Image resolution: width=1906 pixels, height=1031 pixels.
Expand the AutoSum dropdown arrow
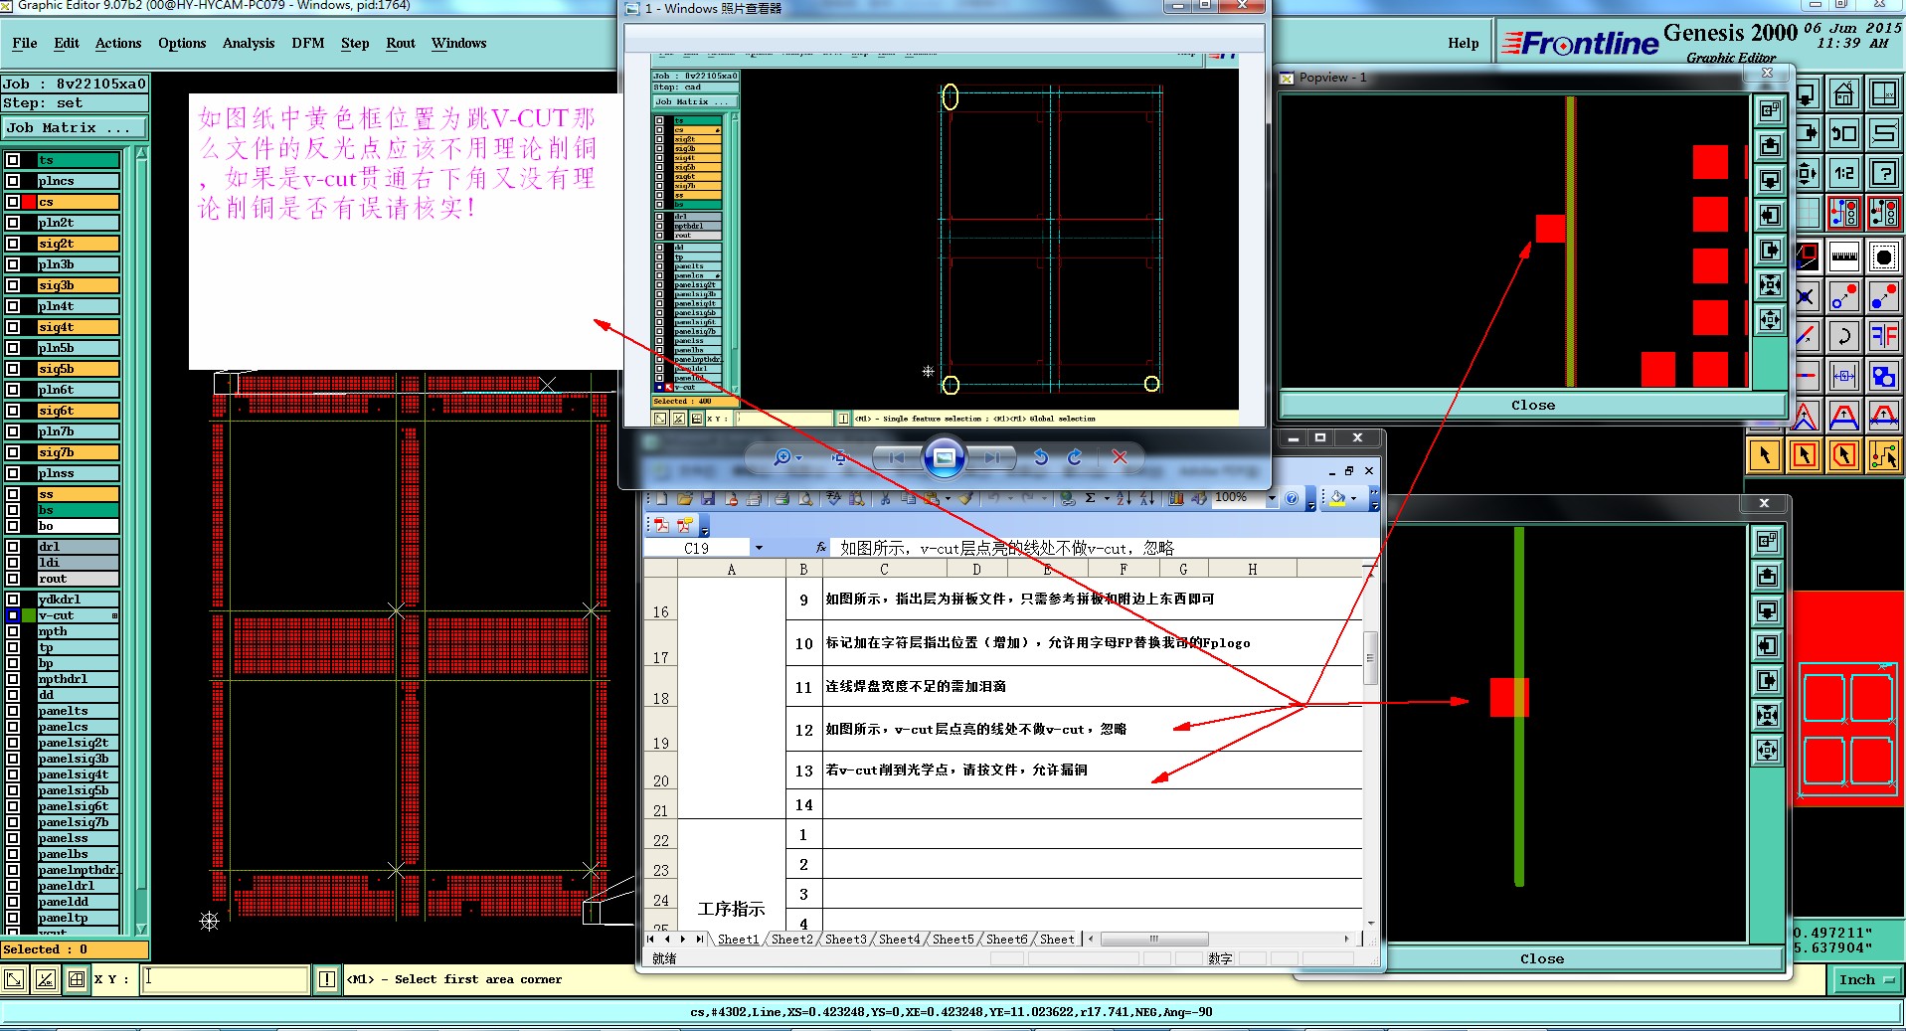point(1106,498)
